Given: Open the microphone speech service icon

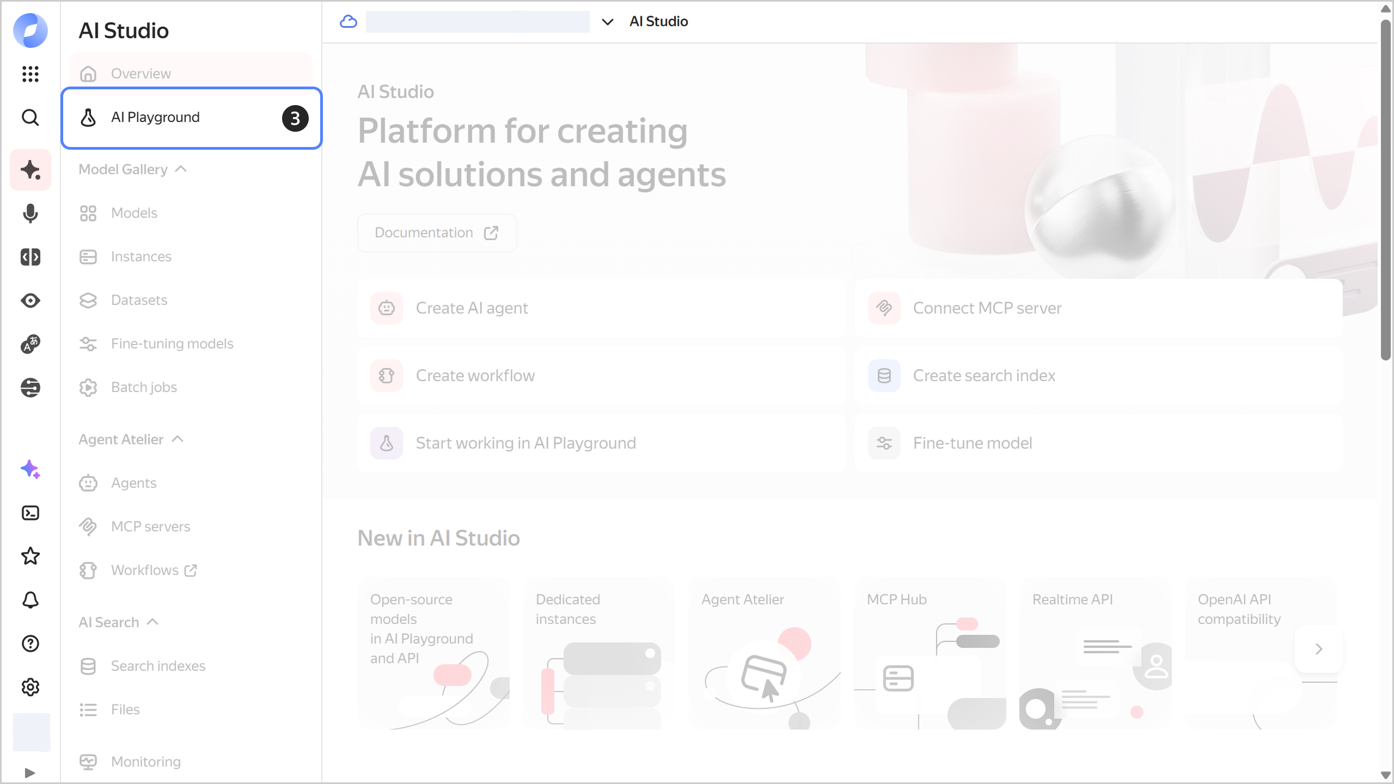Looking at the screenshot, I should tap(30, 213).
